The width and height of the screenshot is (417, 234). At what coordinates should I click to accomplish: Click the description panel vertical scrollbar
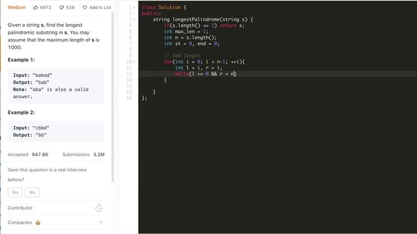pyautogui.click(x=113, y=97)
